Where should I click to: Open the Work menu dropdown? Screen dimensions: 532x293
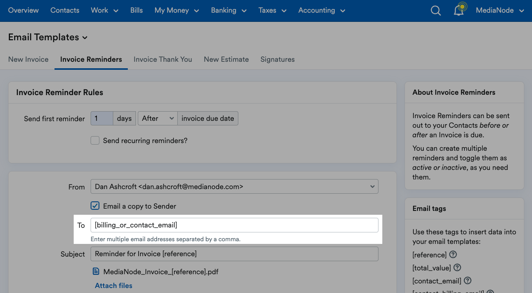coord(104,11)
